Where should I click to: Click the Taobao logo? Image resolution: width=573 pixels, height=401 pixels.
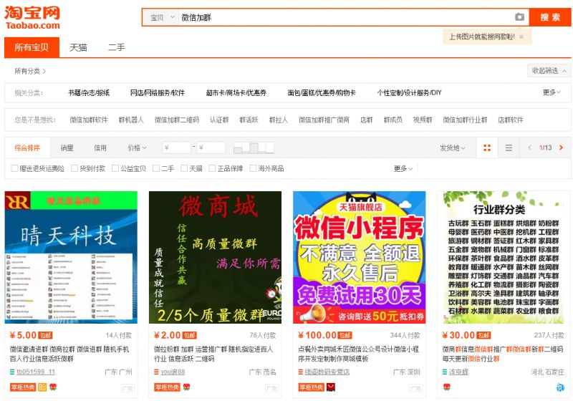tap(32, 17)
